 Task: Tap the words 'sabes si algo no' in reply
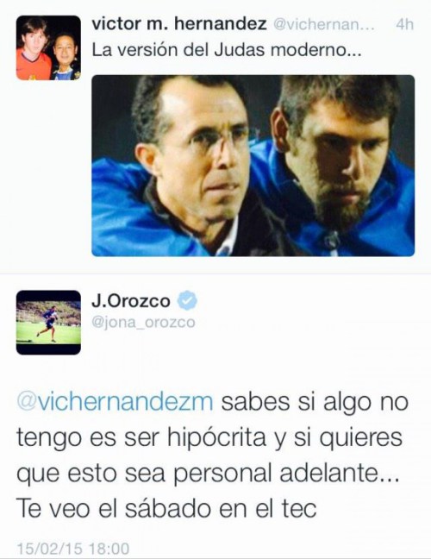tap(315, 402)
